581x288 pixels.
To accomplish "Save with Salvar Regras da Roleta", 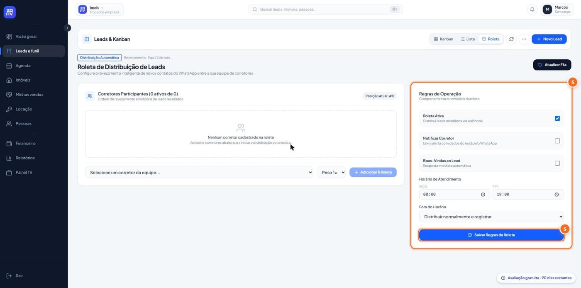I will [491, 235].
